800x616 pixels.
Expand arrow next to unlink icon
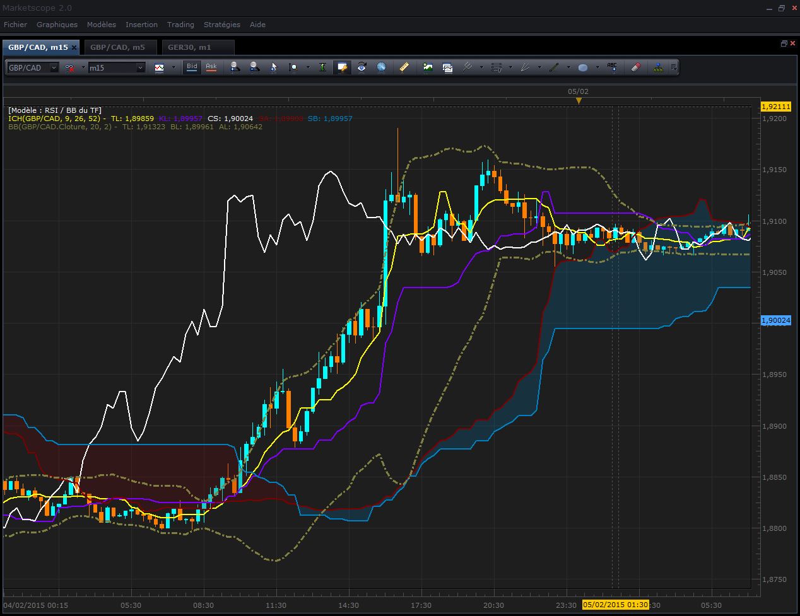[x=83, y=67]
